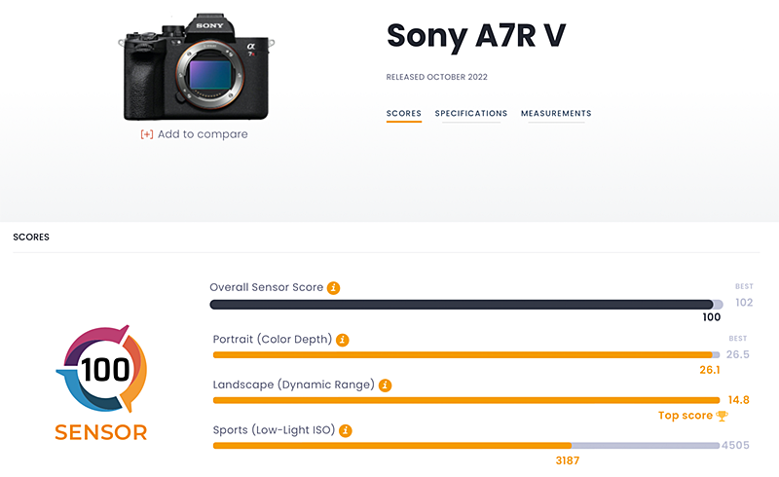Viewport: 779px width, 477px height.
Task: Open info icon for Portrait (Color Depth)
Action: [x=343, y=340]
